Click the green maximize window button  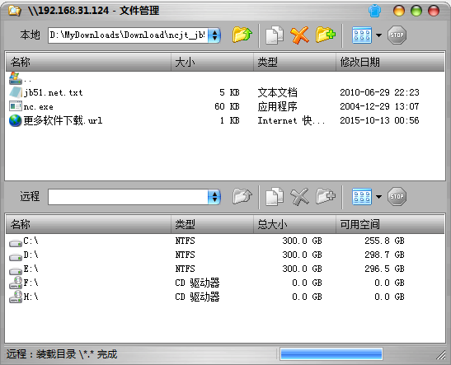[416, 11]
